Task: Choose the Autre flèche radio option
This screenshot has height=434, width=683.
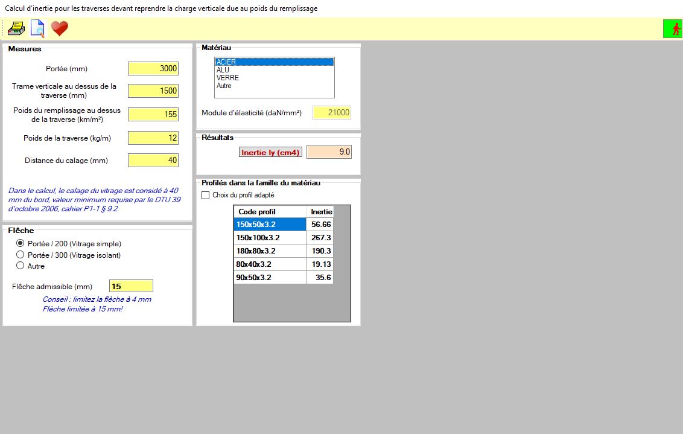Action: [x=21, y=266]
